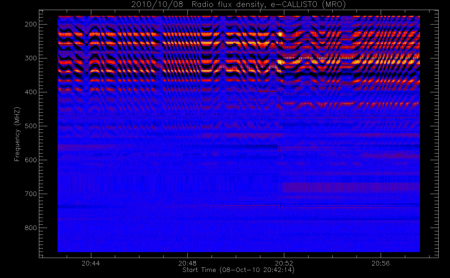The width and height of the screenshot is (450, 278).
Task: Click the 400 frequency tick label
Action: click(31, 92)
